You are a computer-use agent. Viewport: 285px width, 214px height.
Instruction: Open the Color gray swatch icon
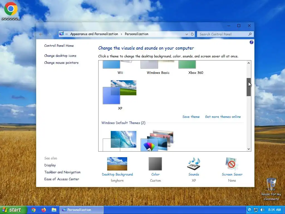[155, 164]
